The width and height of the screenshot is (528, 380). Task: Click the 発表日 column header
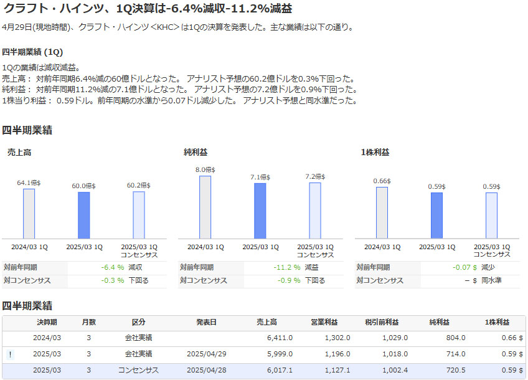[206, 322]
